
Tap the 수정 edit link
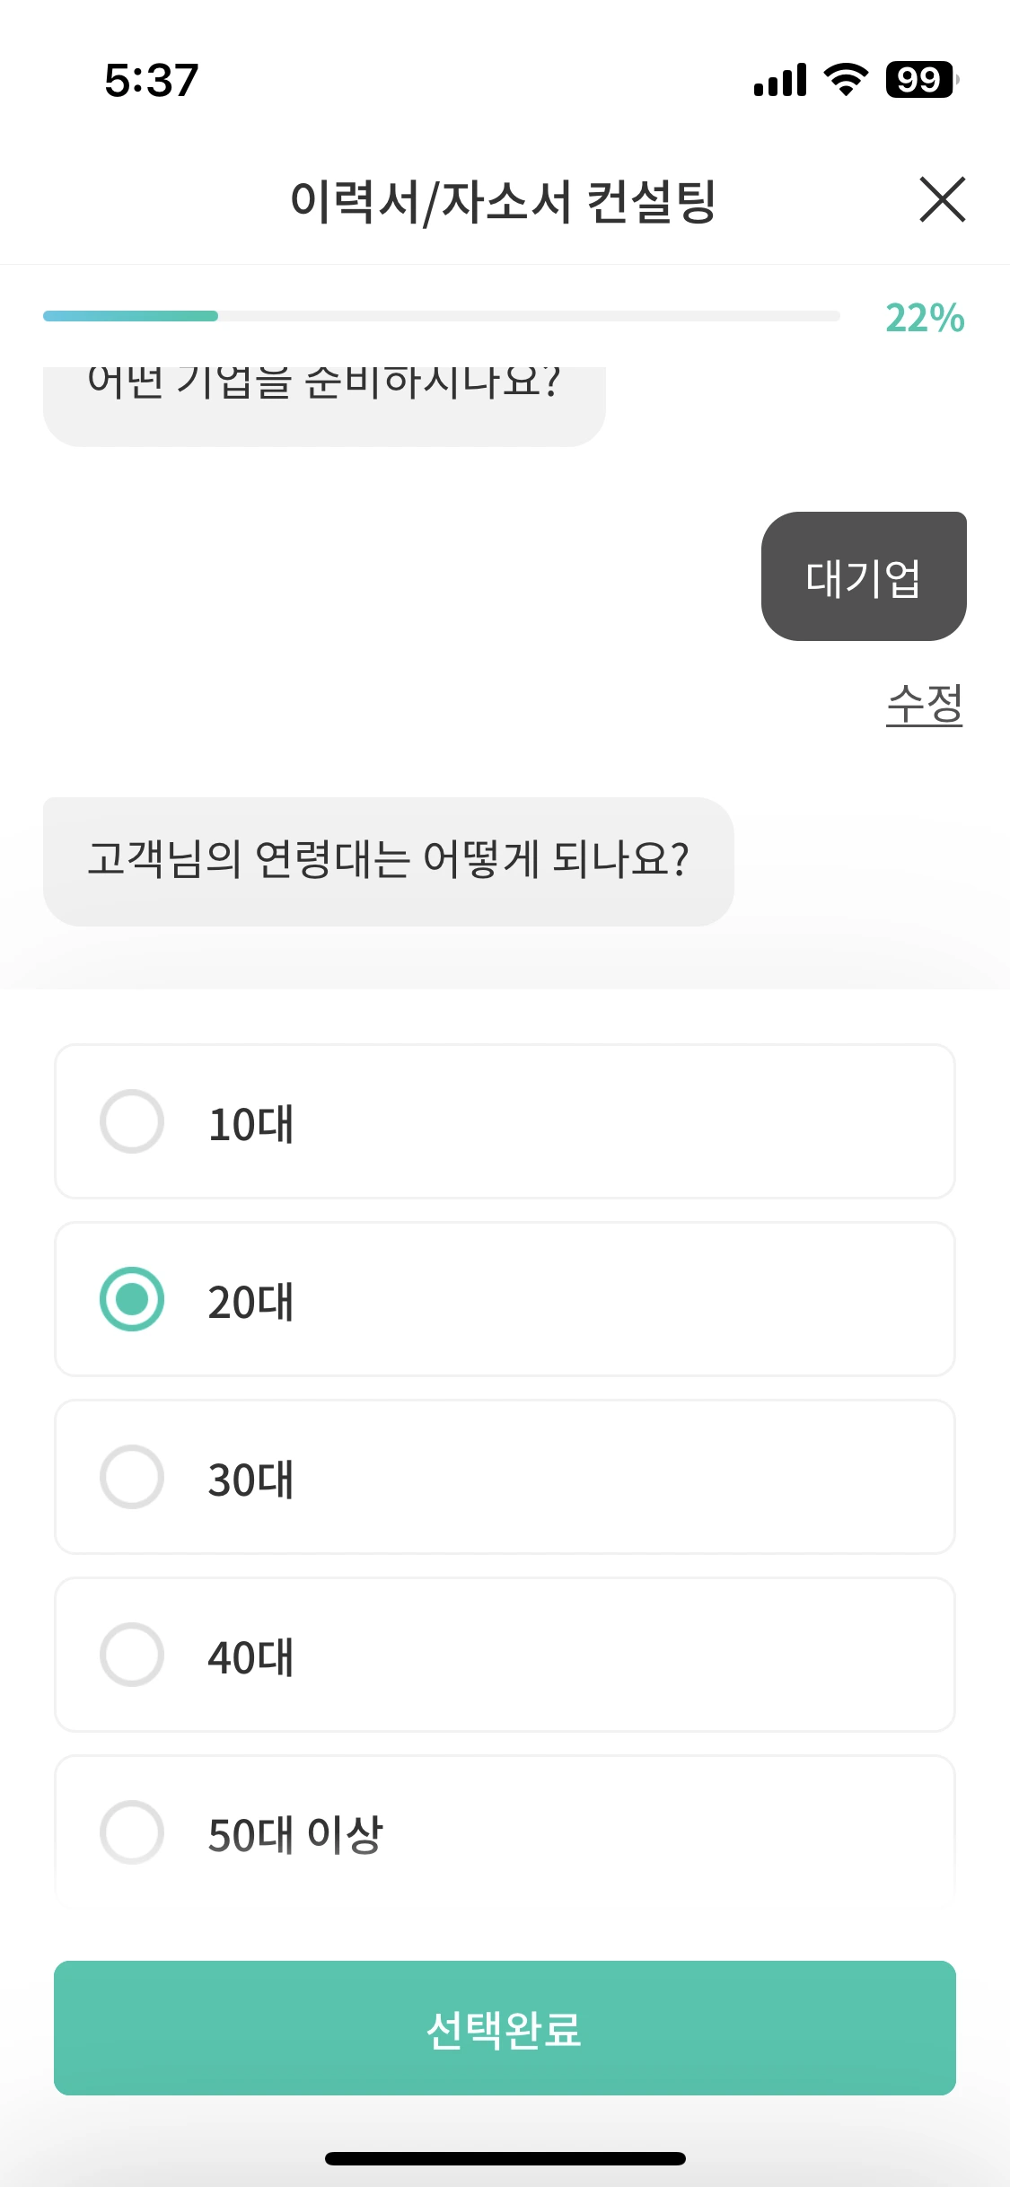tap(924, 704)
